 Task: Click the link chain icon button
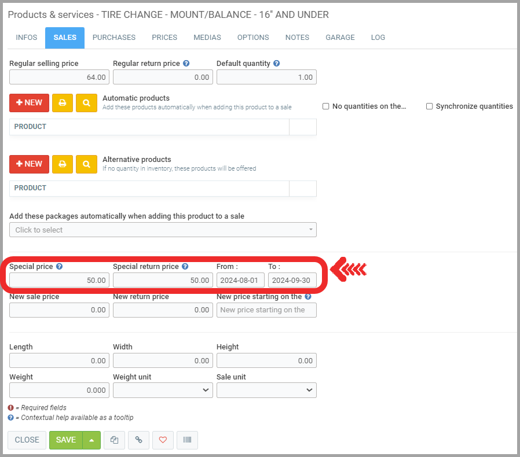[138, 440]
